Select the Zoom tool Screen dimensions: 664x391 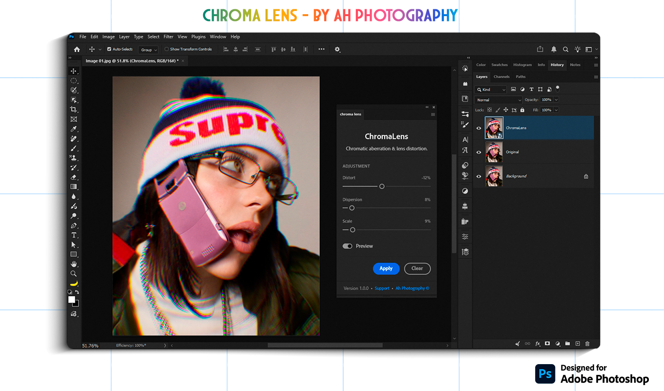[74, 274]
